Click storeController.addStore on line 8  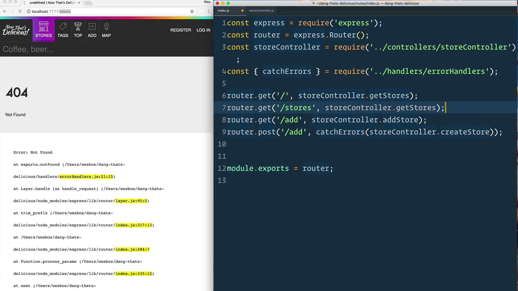coord(365,120)
